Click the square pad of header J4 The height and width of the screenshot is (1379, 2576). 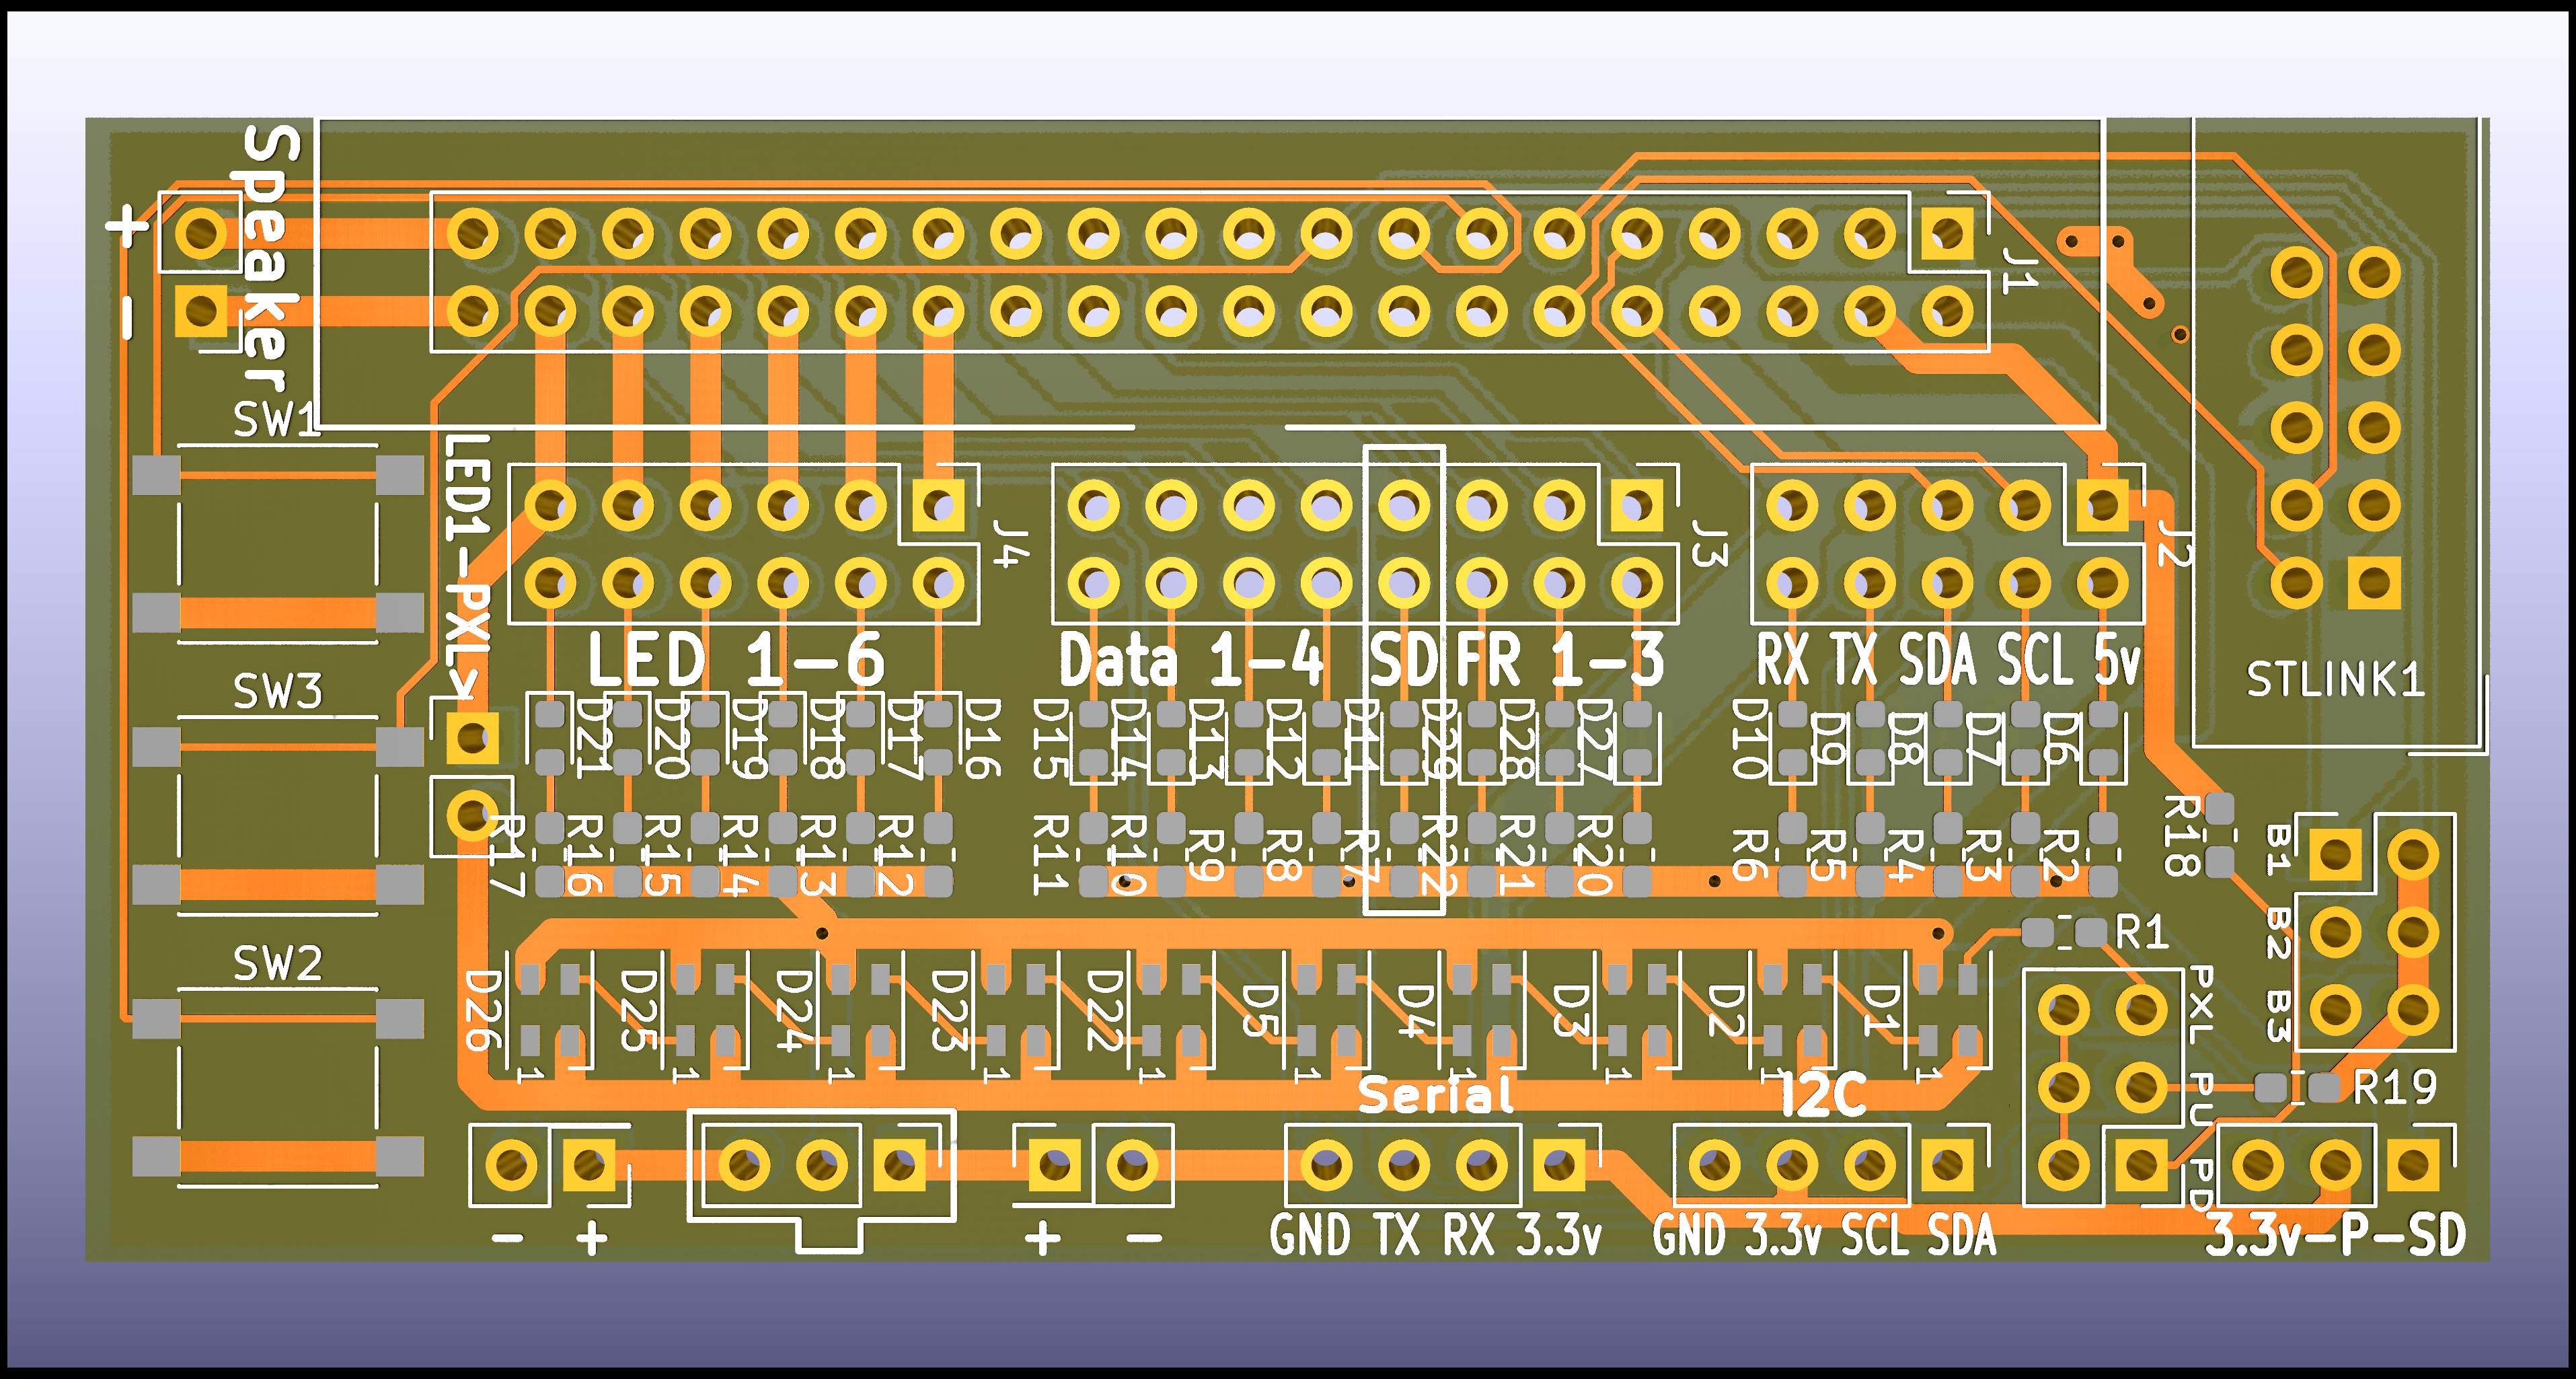tap(938, 505)
